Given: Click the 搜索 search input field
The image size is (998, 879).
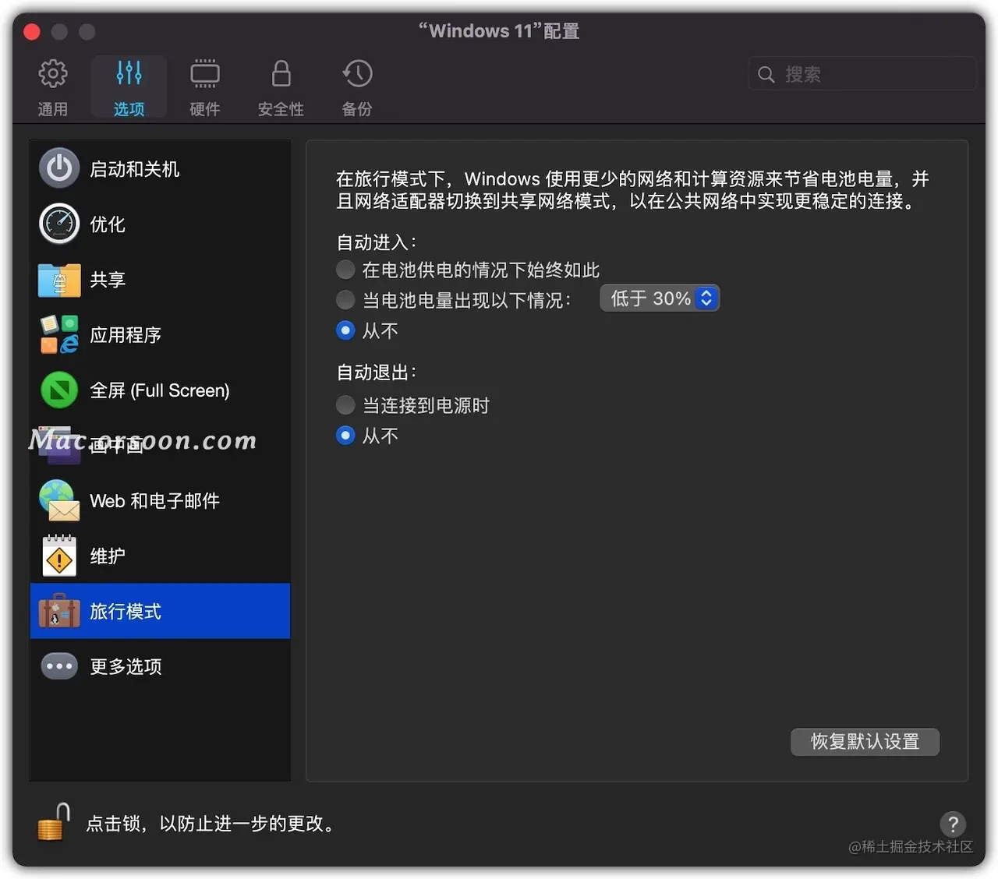Looking at the screenshot, I should pos(862,74).
